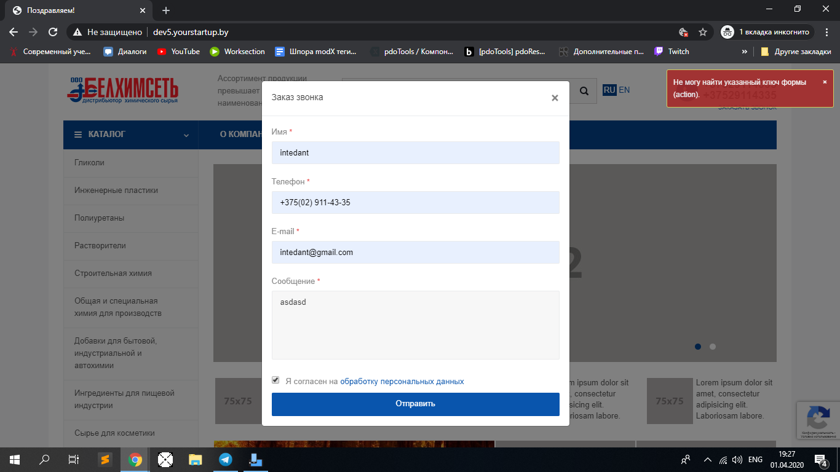Open the "О КОМПАН..." menu item
Screen dimensions: 840x472
(x=241, y=135)
